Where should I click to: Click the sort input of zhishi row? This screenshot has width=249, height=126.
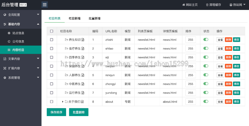(x=191, y=40)
